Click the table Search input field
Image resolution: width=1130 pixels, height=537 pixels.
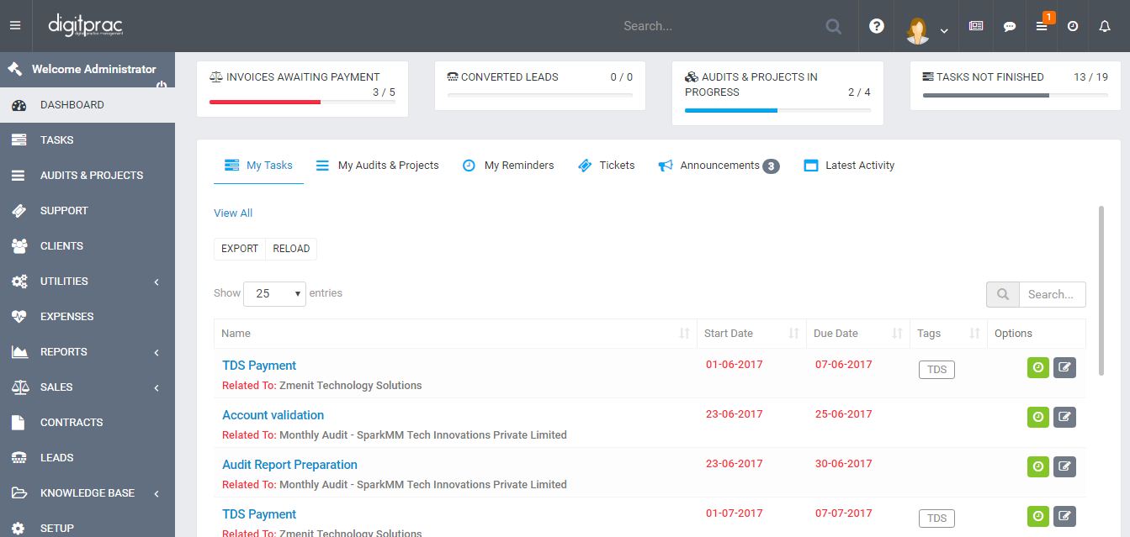1051,295
